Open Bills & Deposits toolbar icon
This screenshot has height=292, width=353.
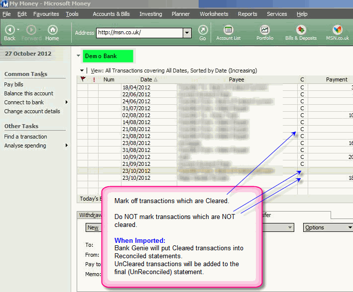pyautogui.click(x=301, y=30)
